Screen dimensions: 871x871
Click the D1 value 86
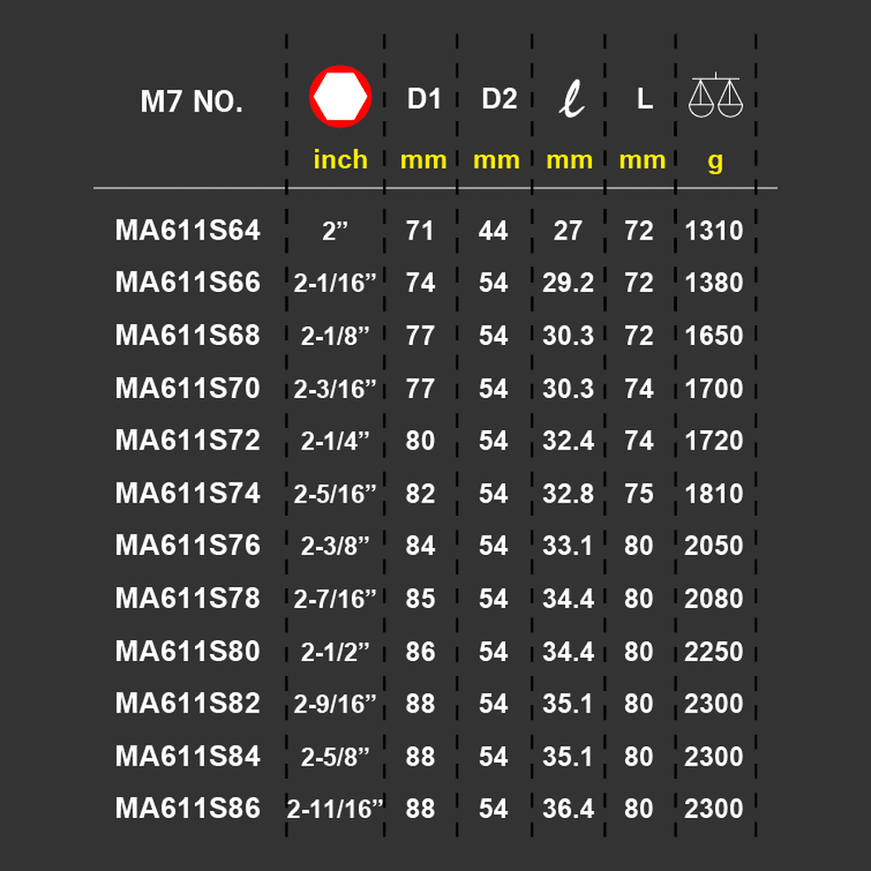(x=420, y=651)
